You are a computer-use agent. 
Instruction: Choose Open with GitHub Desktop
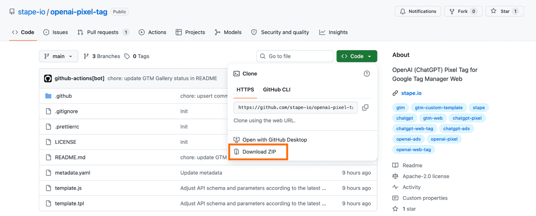[270, 140]
